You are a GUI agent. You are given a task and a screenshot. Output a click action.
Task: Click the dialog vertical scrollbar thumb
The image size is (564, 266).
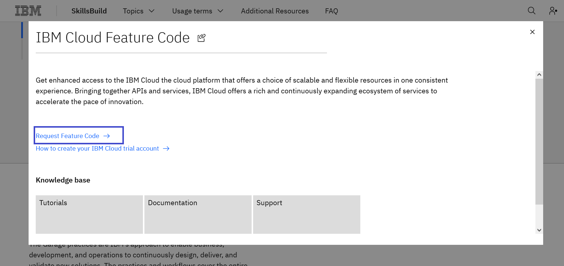539,141
